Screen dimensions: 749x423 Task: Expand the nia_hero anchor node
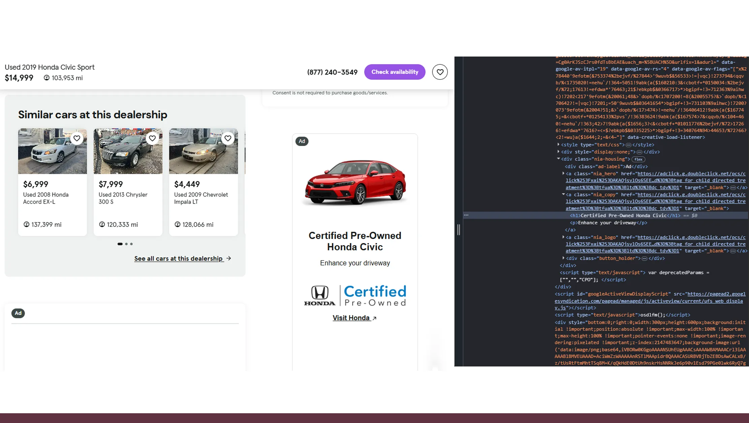pyautogui.click(x=563, y=173)
